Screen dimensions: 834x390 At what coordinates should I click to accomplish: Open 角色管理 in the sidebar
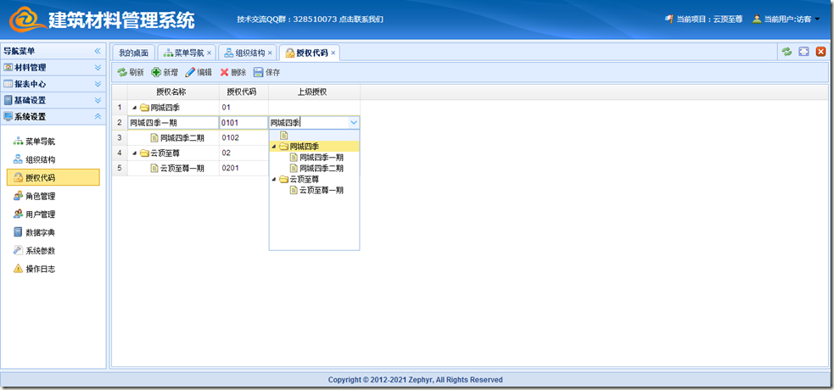(x=40, y=196)
